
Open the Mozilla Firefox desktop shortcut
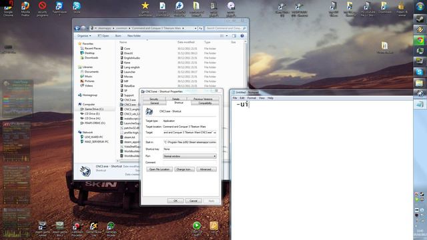[25, 9]
